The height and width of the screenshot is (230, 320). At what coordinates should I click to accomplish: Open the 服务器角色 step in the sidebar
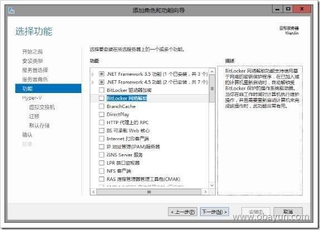pos(35,79)
